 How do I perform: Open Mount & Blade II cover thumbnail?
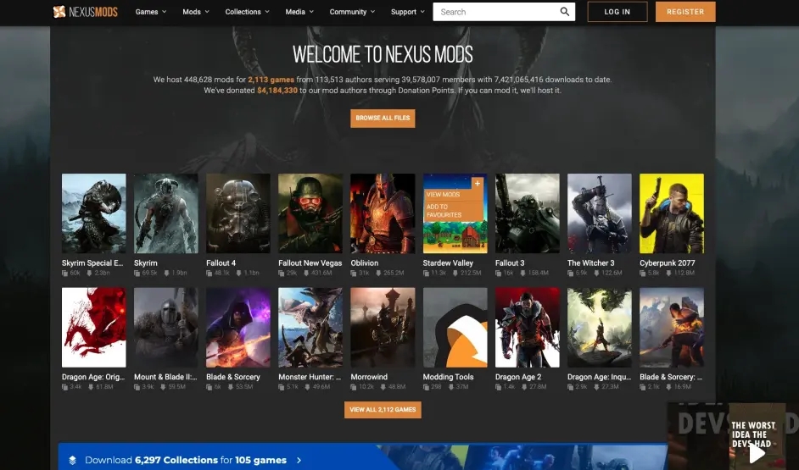[165, 328]
